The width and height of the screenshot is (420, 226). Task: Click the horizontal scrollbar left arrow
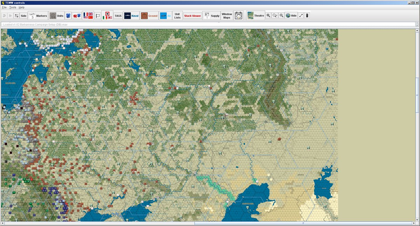2,223
